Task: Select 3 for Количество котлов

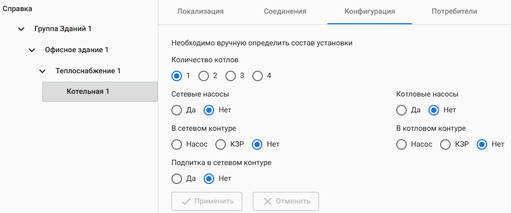Action: tap(231, 76)
